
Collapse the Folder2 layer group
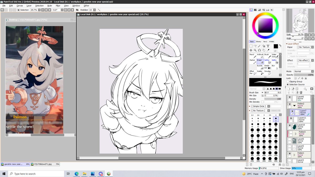(x=295, y=106)
